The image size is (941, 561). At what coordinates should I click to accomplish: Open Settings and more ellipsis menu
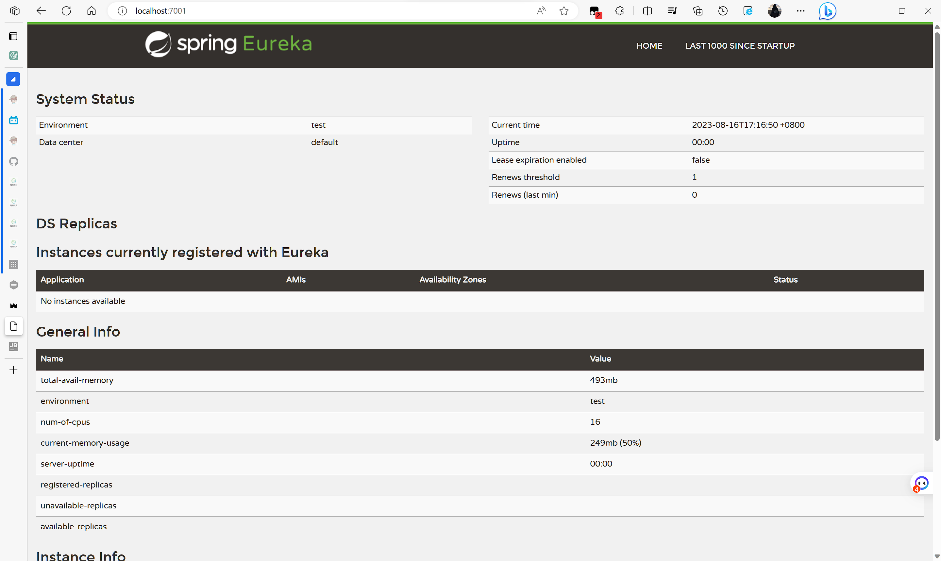click(x=800, y=11)
